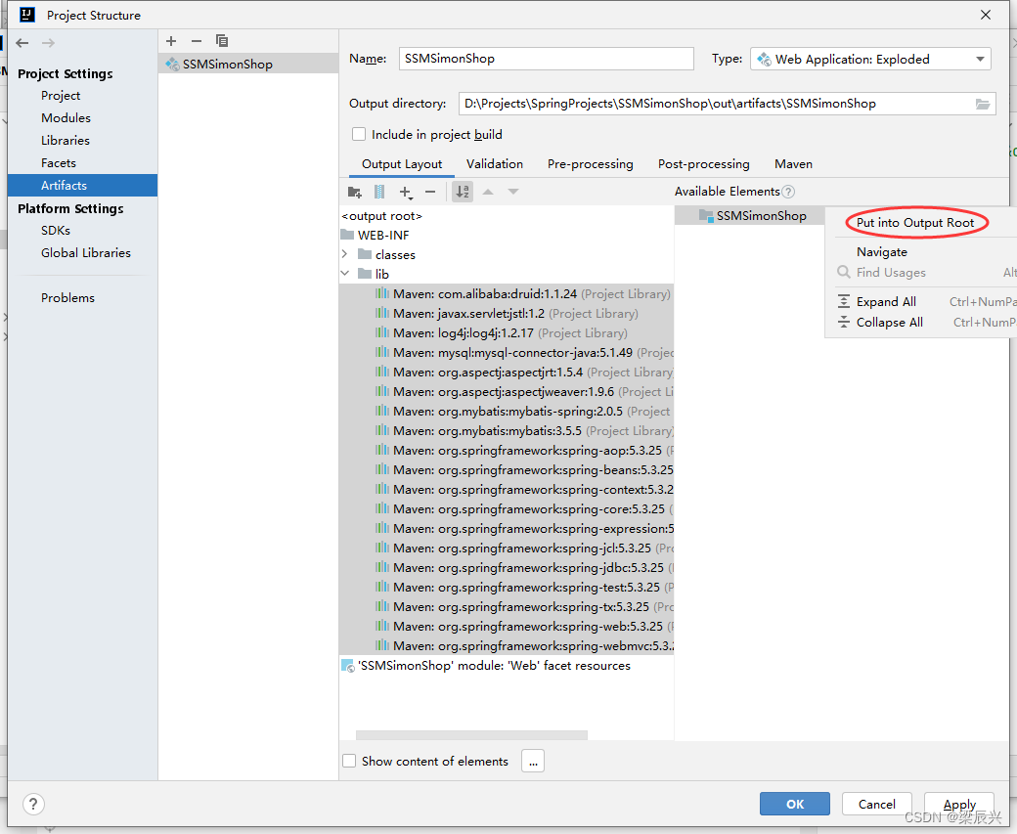Select Maven log4j 1.2.17 library row

coord(507,332)
